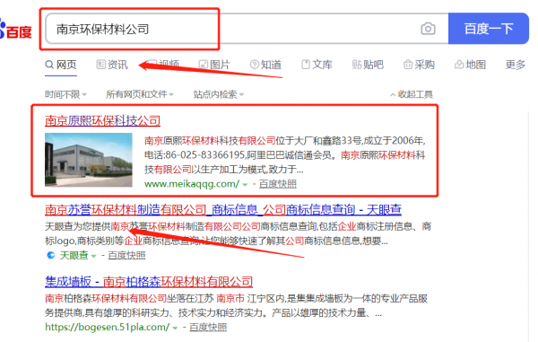
Task: Click the Baidu logo
Action: [16, 30]
